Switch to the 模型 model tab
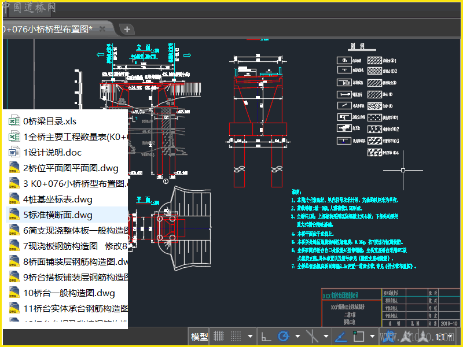The height and width of the screenshot is (347, 463). coord(199,337)
